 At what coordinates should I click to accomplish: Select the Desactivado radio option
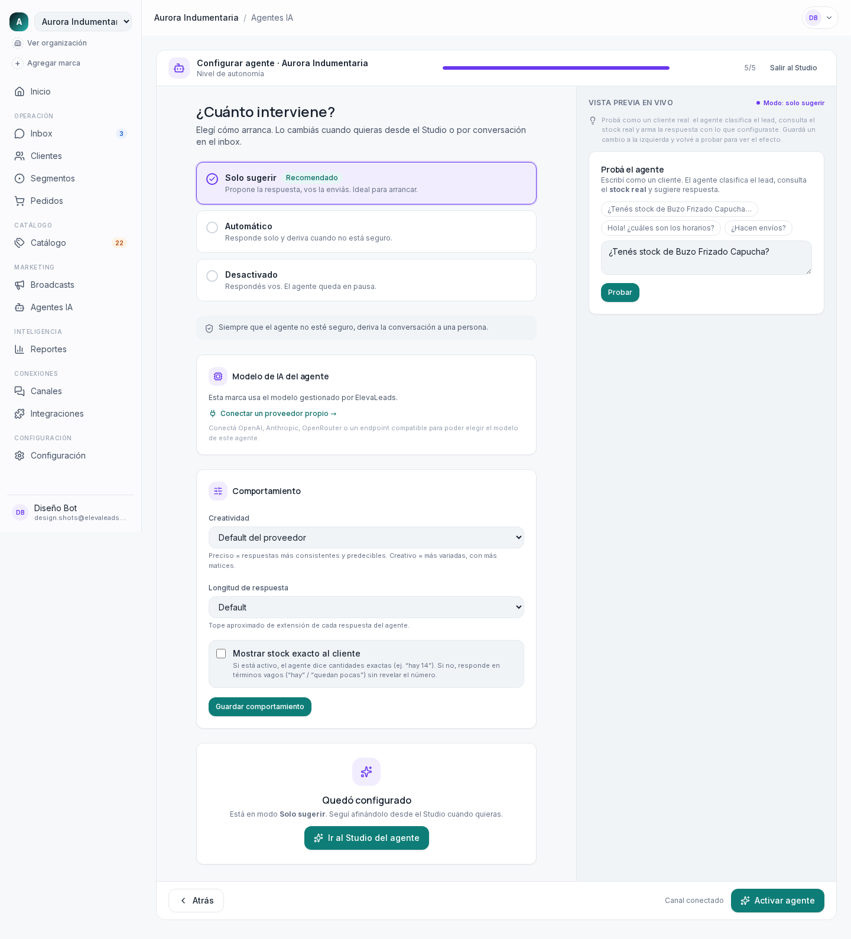(x=212, y=276)
